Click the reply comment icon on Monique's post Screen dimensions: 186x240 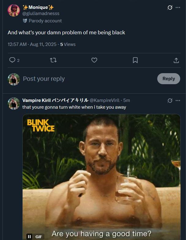click(12, 60)
